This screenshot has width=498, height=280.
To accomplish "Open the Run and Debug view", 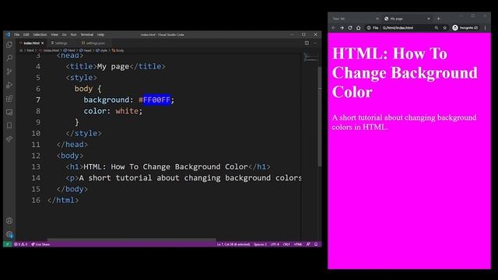I will pos(9,85).
